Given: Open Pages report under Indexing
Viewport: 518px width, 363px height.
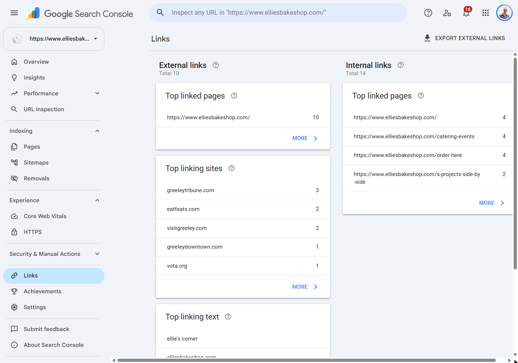Looking at the screenshot, I should 54,147.
